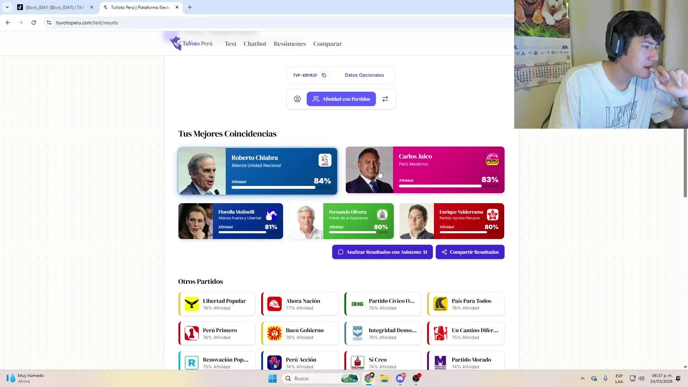Click Roberto Chiabra's 84% affinity bar
This screenshot has height=387, width=688.
pyautogui.click(x=281, y=188)
